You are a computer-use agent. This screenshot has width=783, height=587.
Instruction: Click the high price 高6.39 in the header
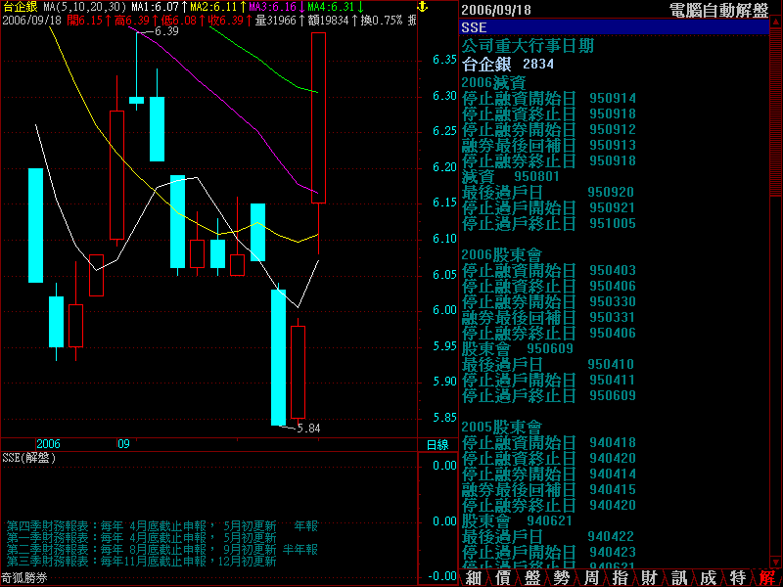click(136, 21)
